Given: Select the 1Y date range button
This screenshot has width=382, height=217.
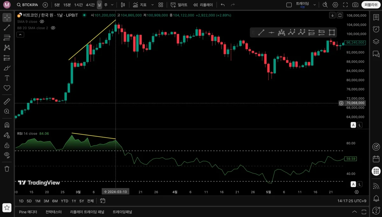Looking at the screenshot, I should pos(74,201).
